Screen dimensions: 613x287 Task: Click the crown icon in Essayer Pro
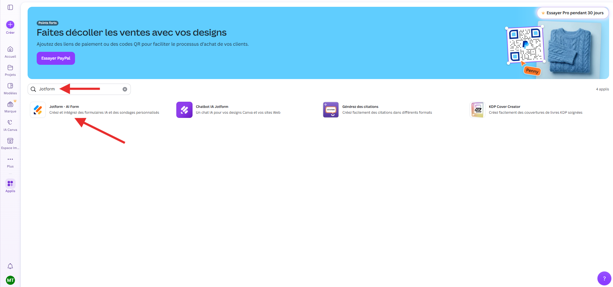pos(543,13)
